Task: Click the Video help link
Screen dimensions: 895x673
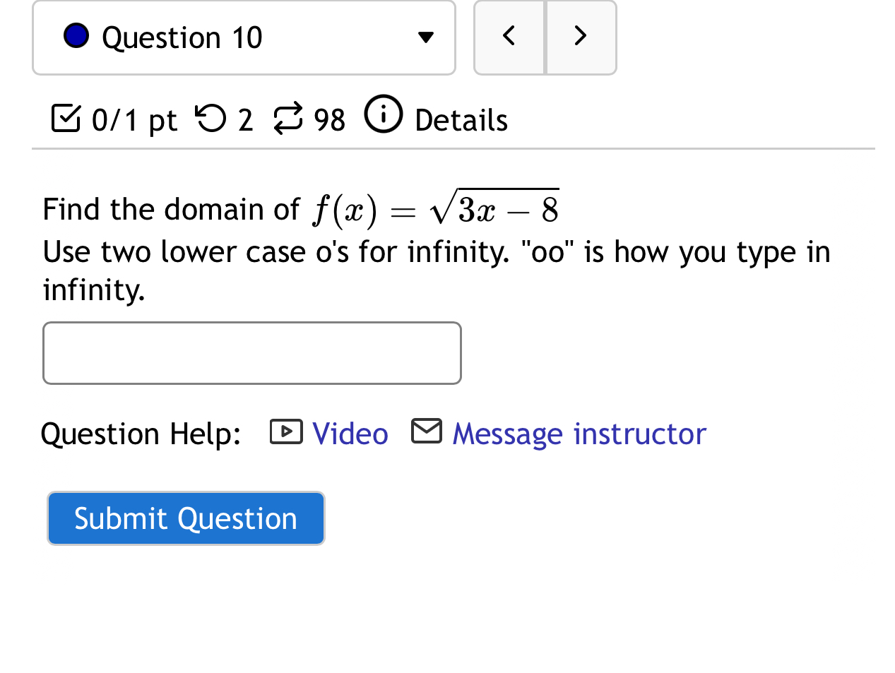Action: tap(350, 433)
